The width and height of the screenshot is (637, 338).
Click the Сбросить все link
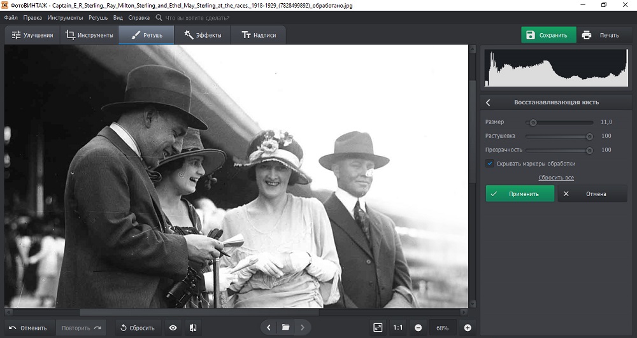[x=555, y=178]
